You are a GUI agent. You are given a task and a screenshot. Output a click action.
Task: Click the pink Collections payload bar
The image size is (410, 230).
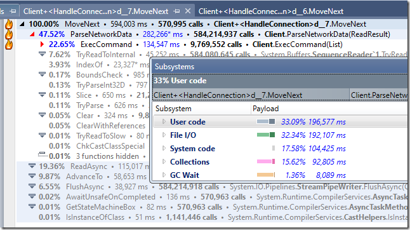pyautogui.click(x=266, y=161)
